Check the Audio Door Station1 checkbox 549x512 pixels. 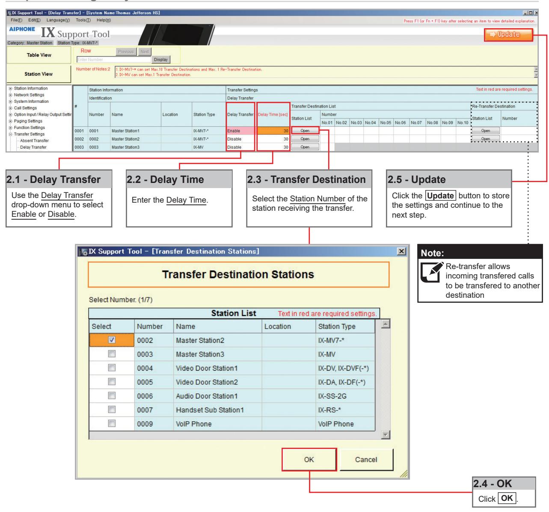(112, 396)
